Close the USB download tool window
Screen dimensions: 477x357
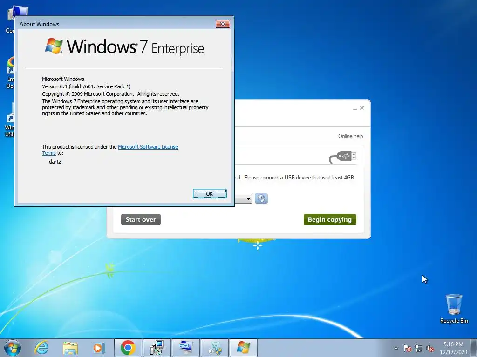(362, 108)
